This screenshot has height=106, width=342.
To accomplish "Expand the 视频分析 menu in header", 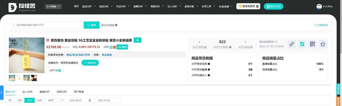I will (x=157, y=6).
